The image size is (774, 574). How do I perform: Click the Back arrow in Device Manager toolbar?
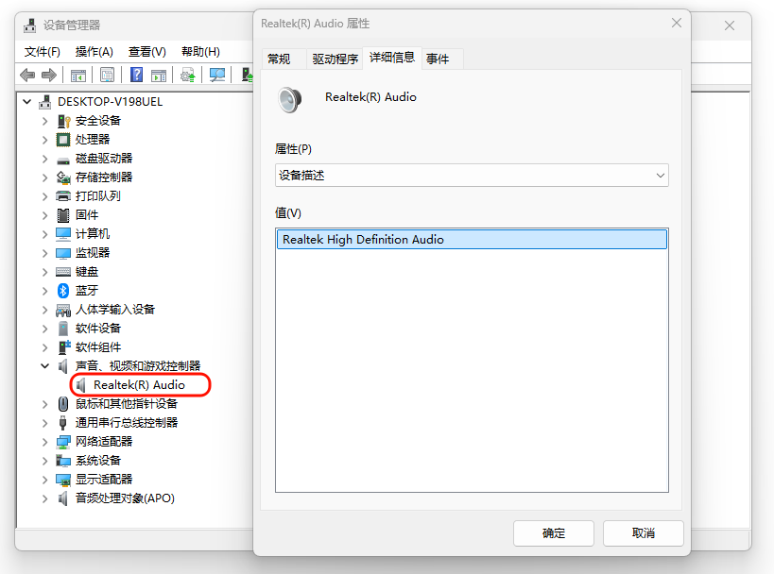[x=27, y=75]
